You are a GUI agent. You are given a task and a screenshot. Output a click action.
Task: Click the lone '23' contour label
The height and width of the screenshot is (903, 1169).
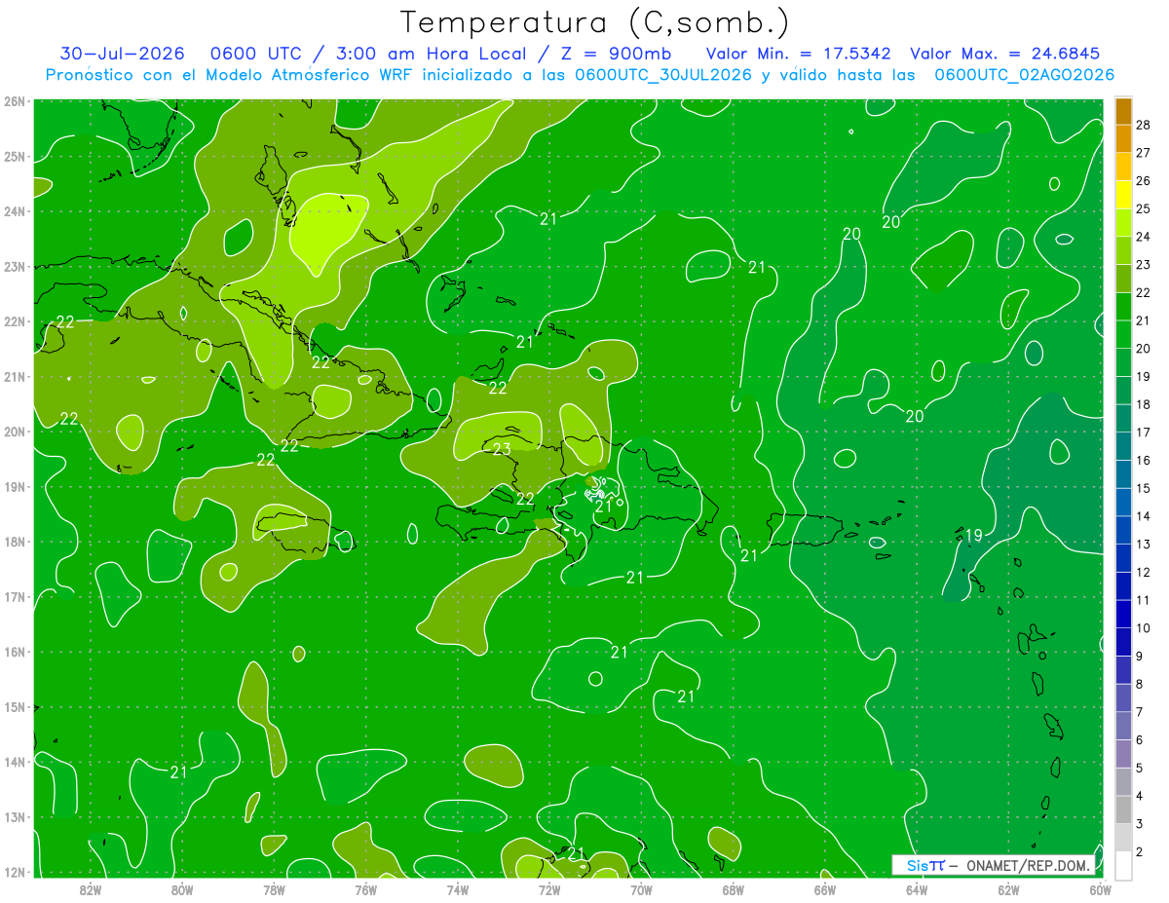pyautogui.click(x=502, y=449)
